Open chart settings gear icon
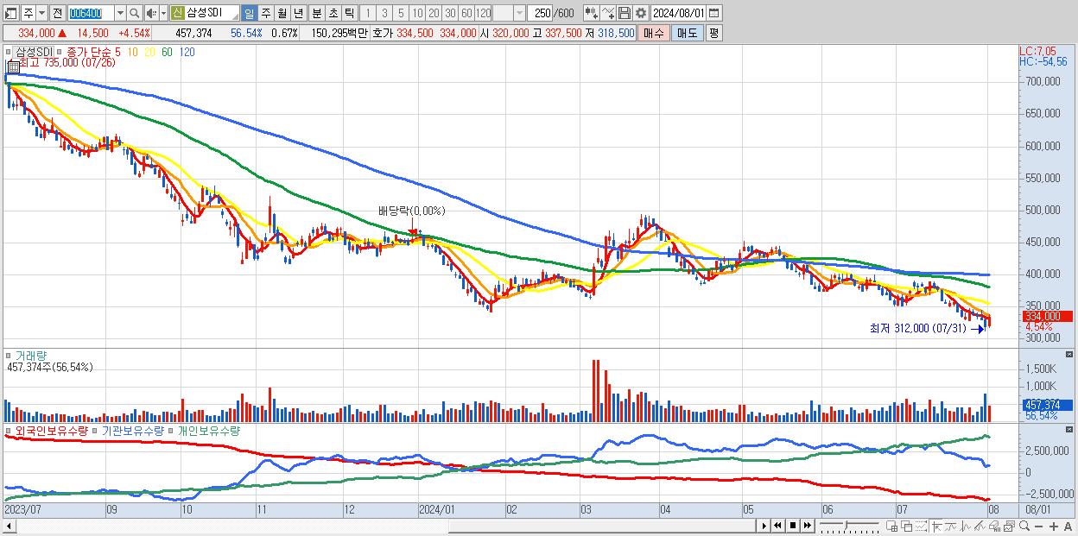 point(641,14)
